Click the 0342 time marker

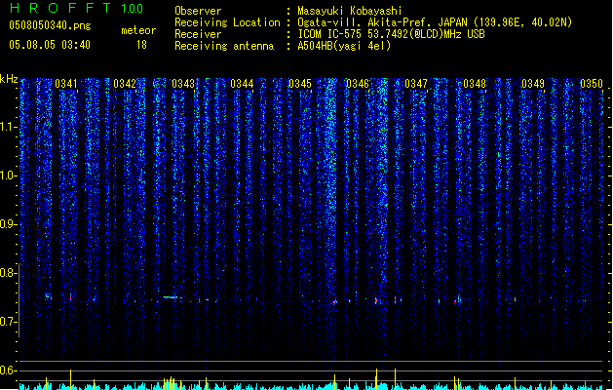pyautogui.click(x=125, y=84)
